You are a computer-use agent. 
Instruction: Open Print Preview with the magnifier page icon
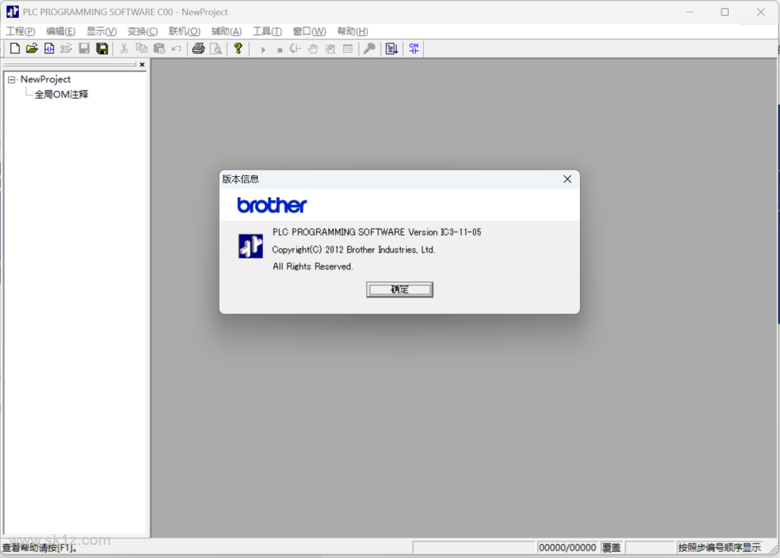pos(216,49)
